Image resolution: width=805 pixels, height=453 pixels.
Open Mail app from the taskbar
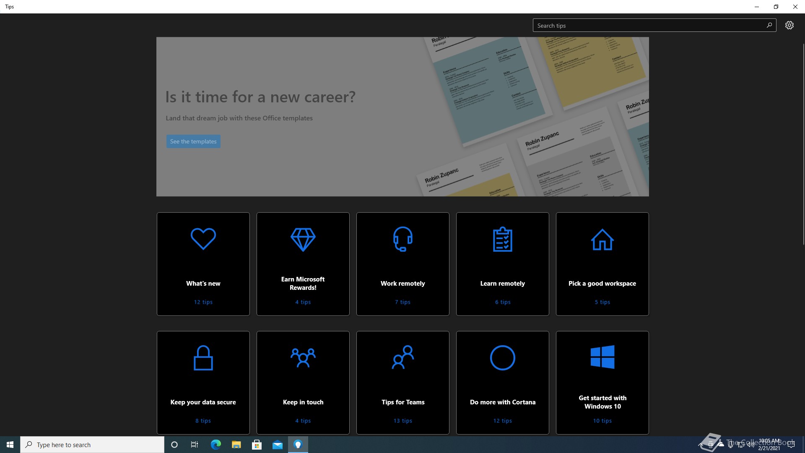277,445
